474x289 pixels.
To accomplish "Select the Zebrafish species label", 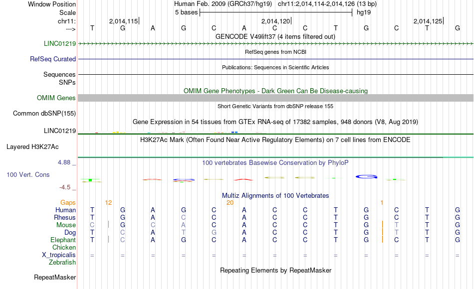I will click(62, 262).
